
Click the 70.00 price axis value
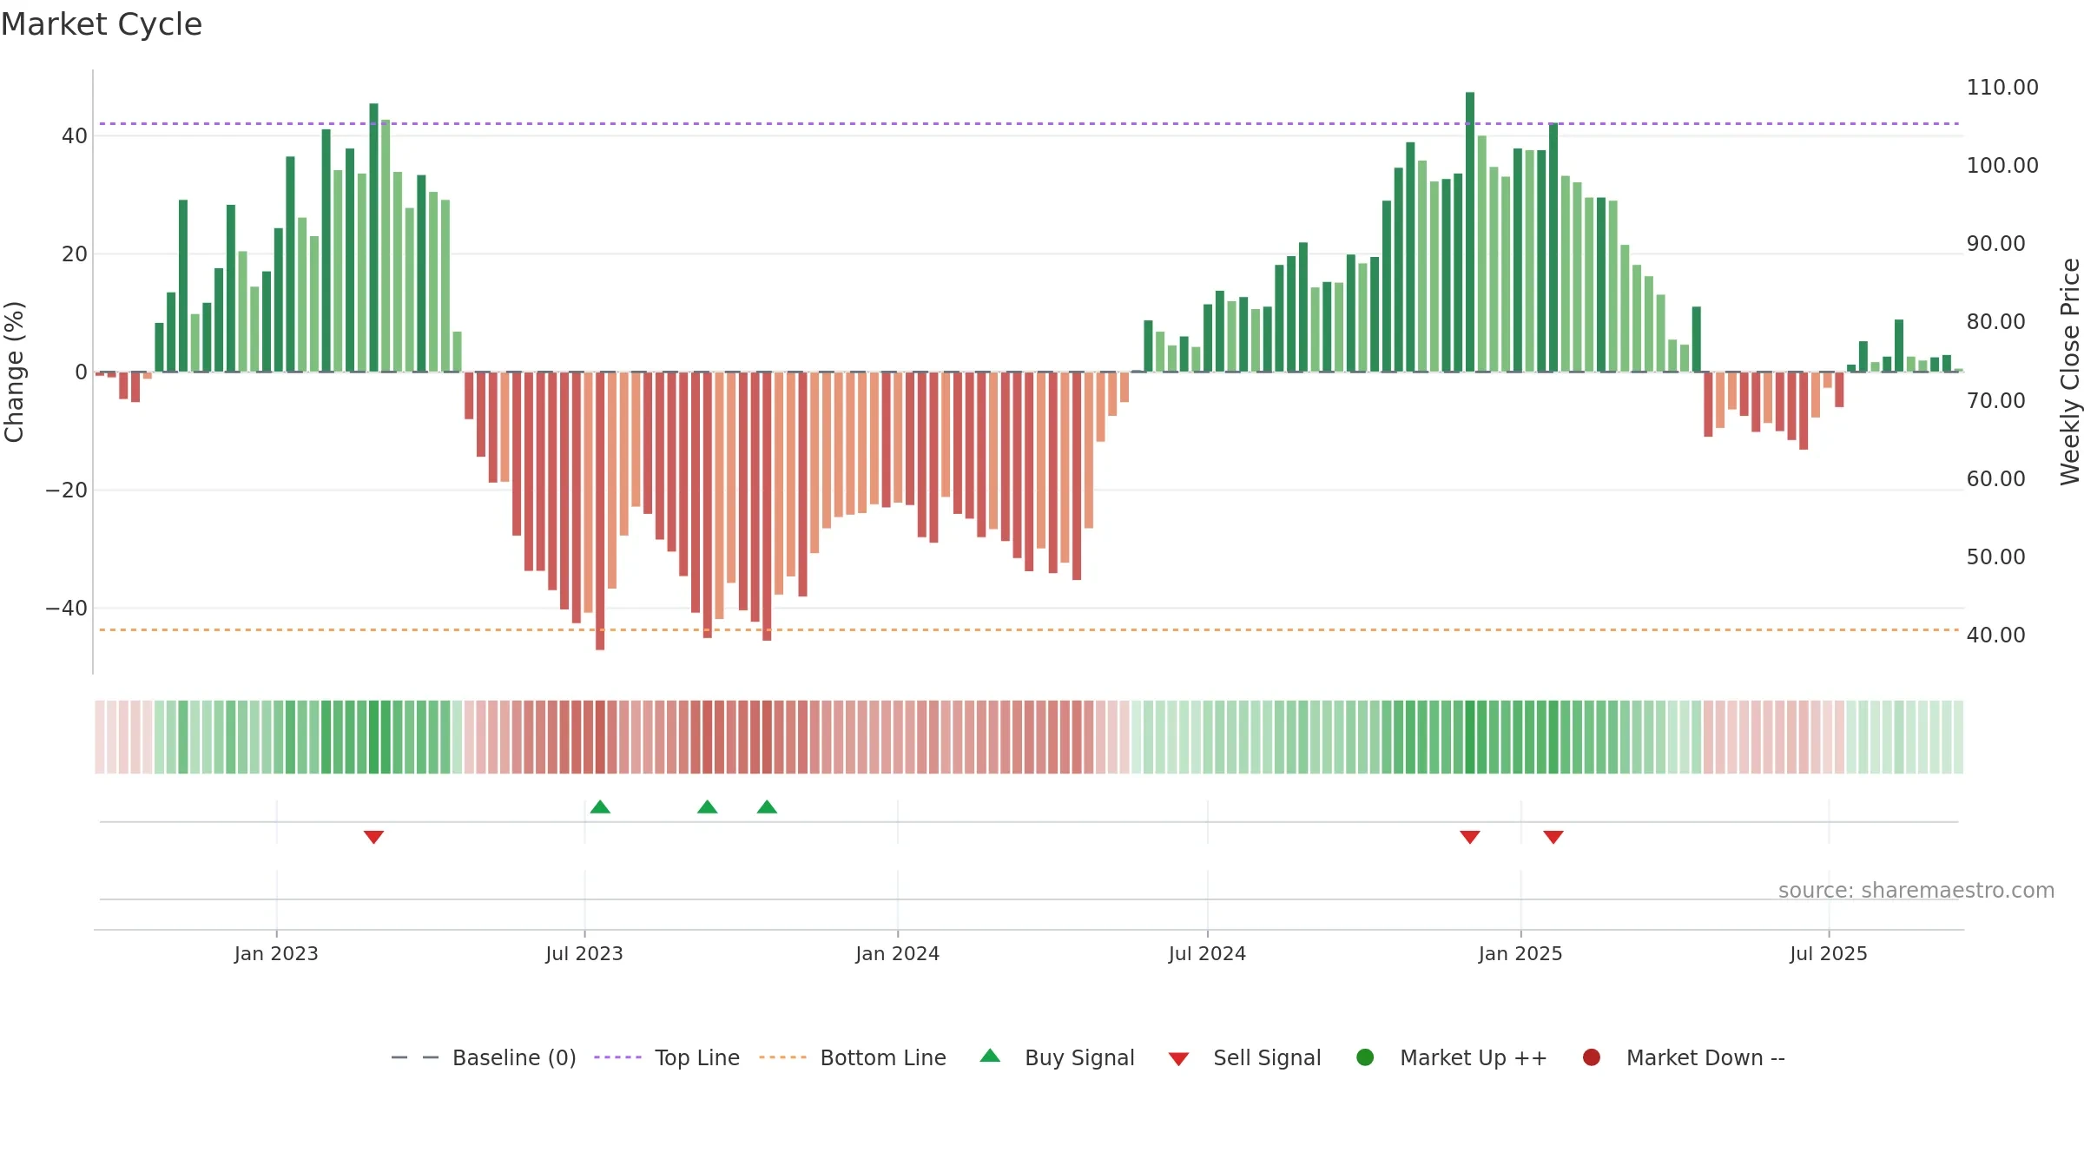1995,401
